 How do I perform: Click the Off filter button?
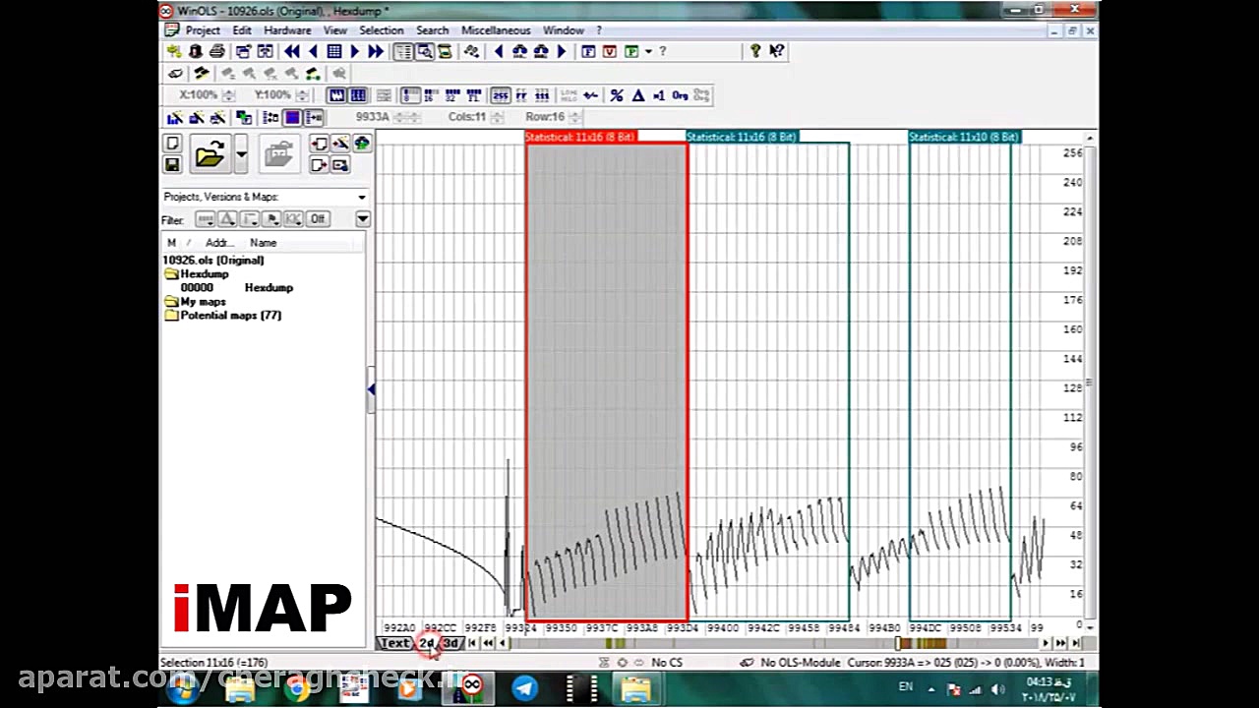click(x=318, y=218)
